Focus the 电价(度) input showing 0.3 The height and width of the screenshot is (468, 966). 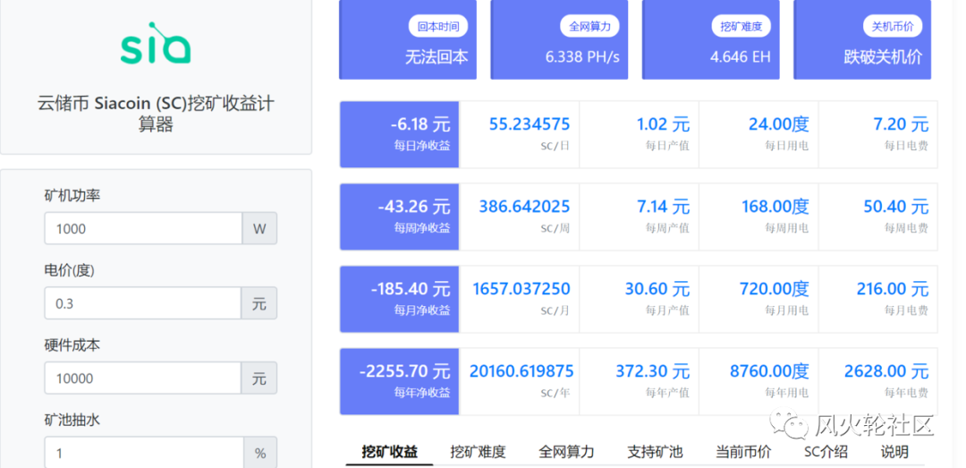tap(143, 303)
